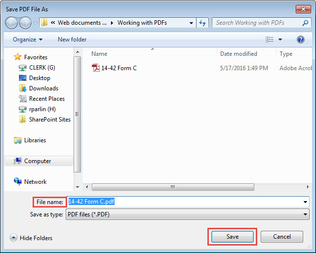This screenshot has height=253, width=316.
Task: Click the Back navigation arrow button
Action: tap(12, 23)
